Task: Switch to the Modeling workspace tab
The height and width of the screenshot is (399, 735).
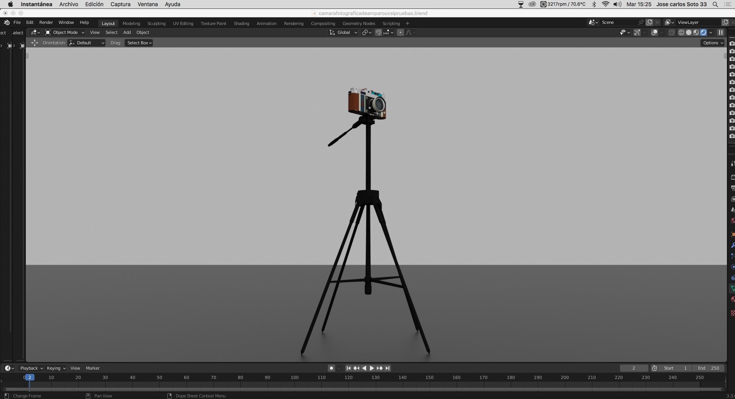Action: [x=131, y=24]
